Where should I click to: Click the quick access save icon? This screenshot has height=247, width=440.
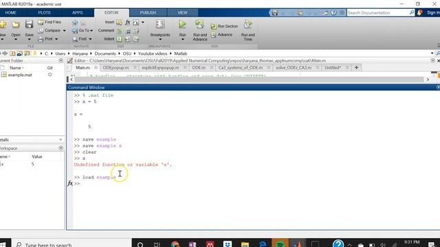click(x=275, y=13)
